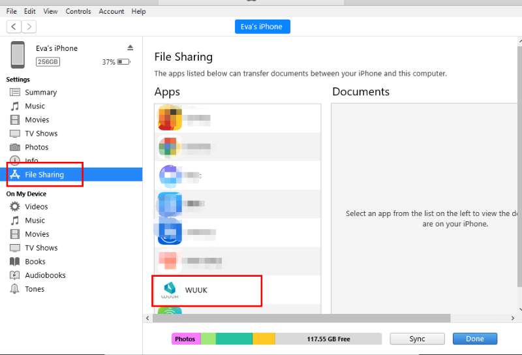Open Books under On My Device
This screenshot has width=522, height=355.
tap(35, 262)
